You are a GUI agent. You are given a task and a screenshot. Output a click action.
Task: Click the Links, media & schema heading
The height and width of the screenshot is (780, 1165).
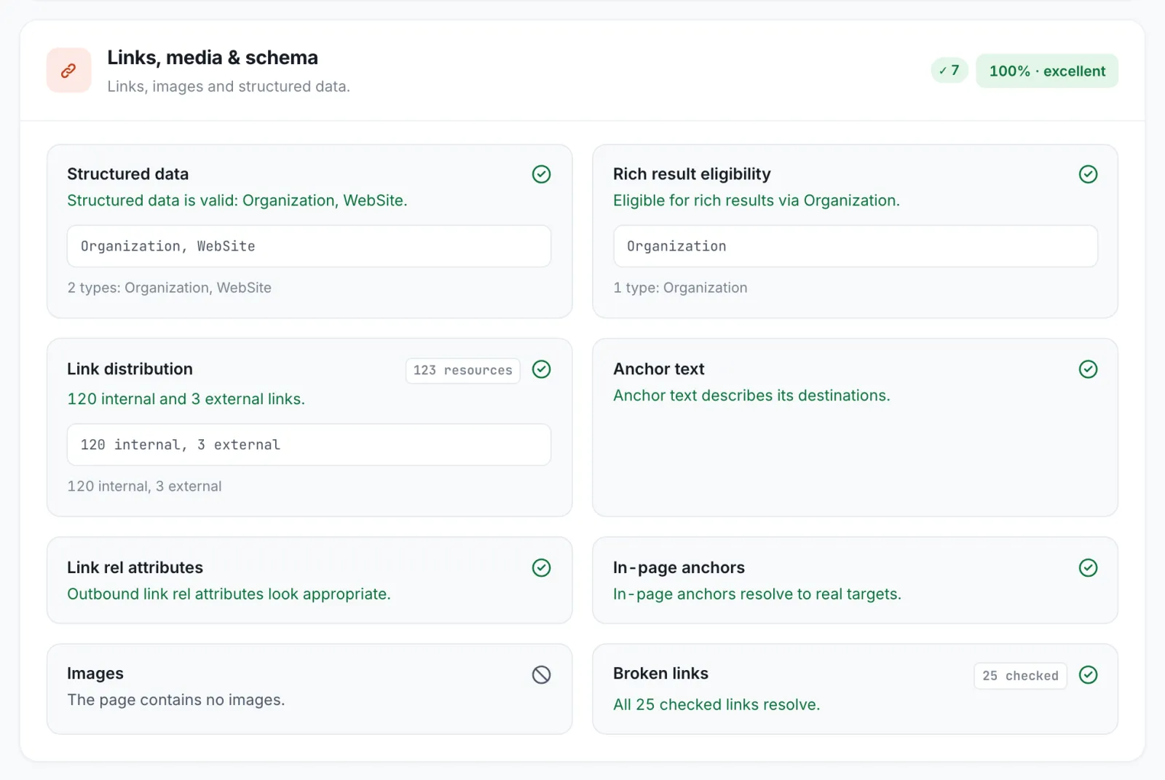pyautogui.click(x=213, y=58)
